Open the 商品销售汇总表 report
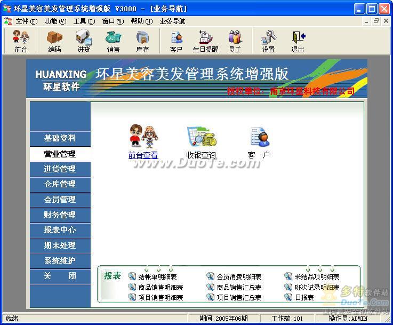The width and height of the screenshot is (393, 325). (239, 287)
